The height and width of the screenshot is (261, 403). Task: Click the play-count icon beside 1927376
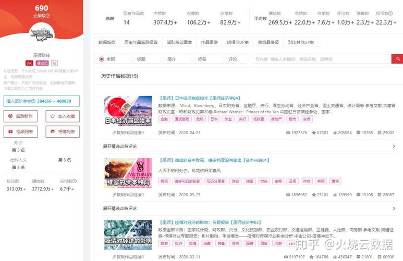click(x=288, y=133)
